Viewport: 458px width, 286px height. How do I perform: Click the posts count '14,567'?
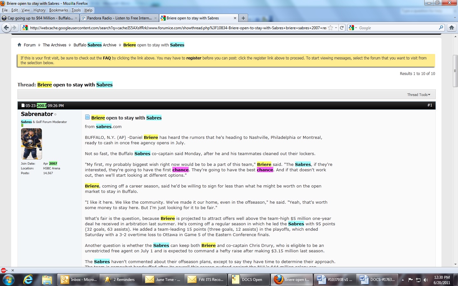[48, 173]
